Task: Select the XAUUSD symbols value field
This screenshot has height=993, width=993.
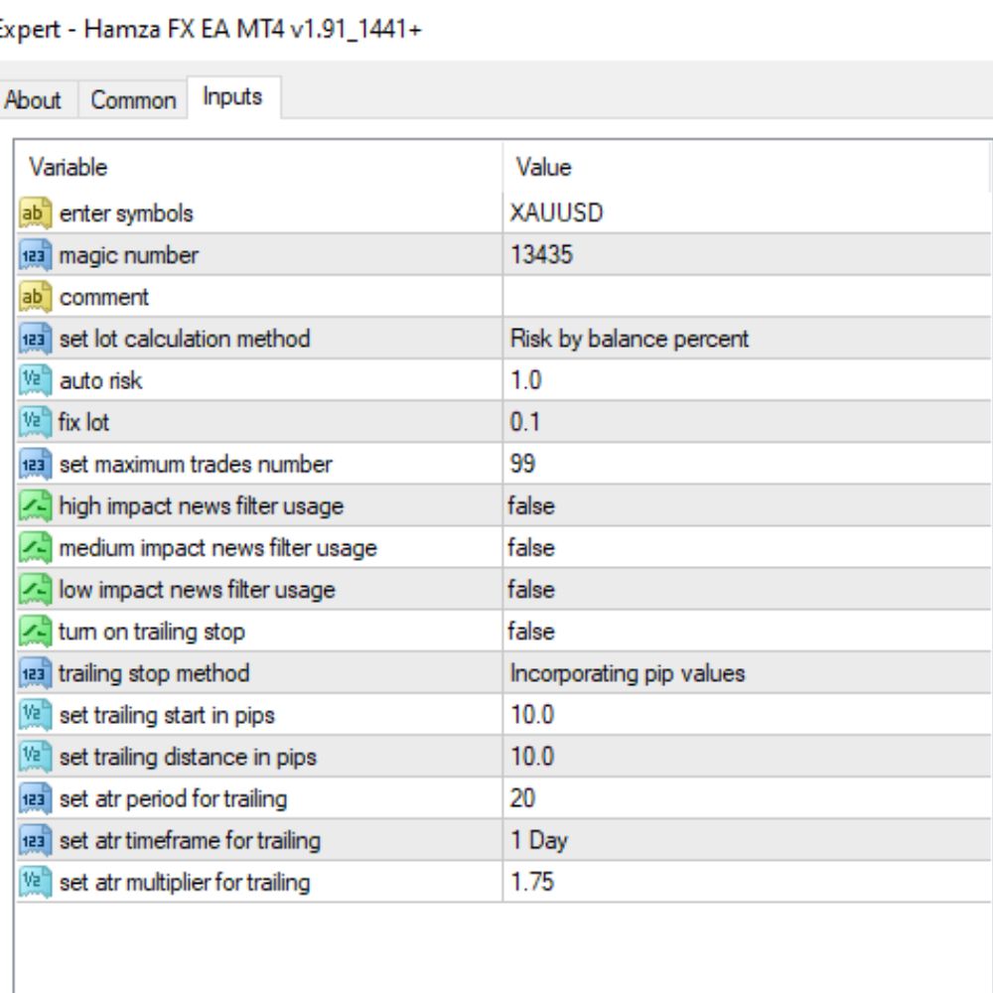Action: 748,213
